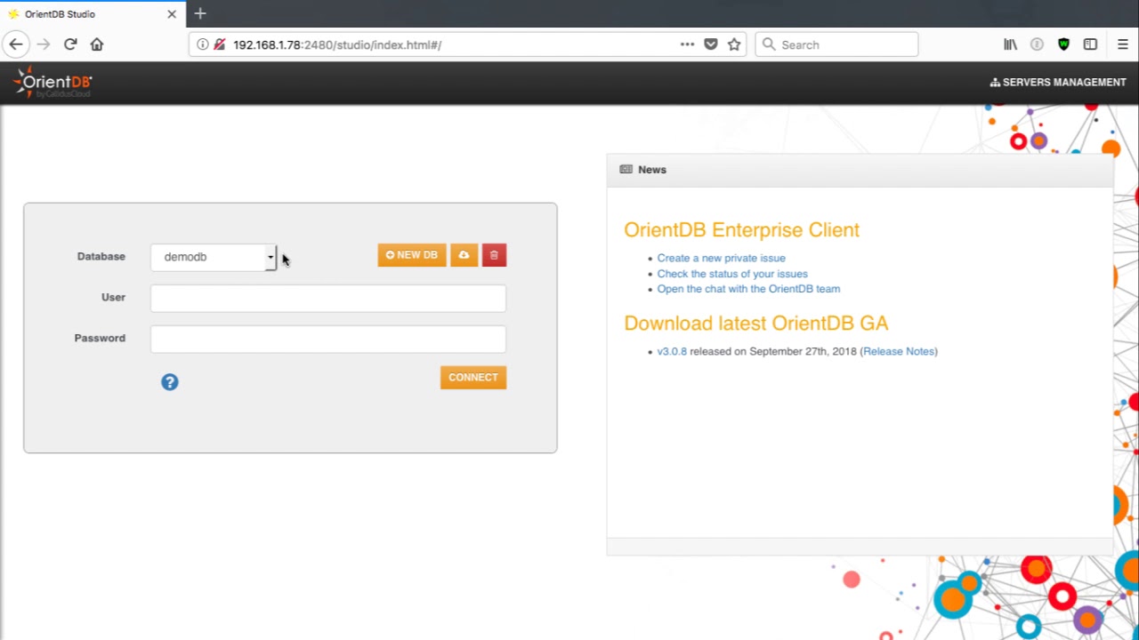Viewport: 1139px width, 640px height.
Task: Toggle the browser sidebar icon
Action: (x=1090, y=44)
